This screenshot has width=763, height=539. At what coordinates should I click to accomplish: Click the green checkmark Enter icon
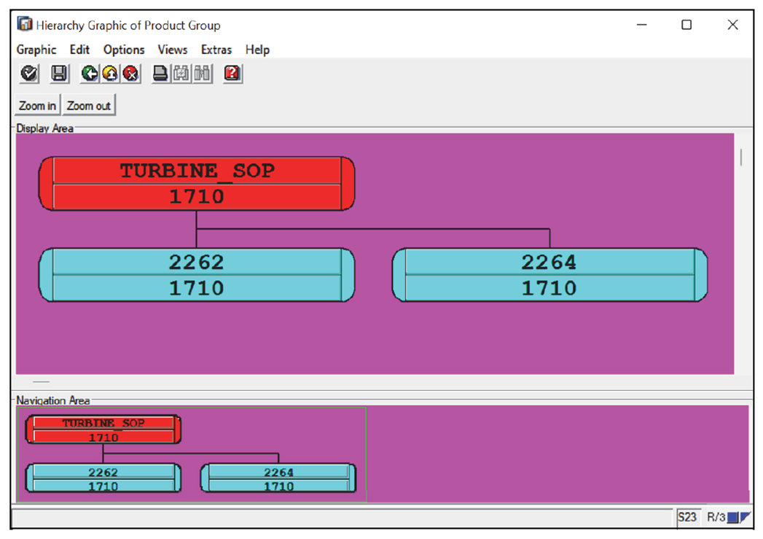(29, 74)
